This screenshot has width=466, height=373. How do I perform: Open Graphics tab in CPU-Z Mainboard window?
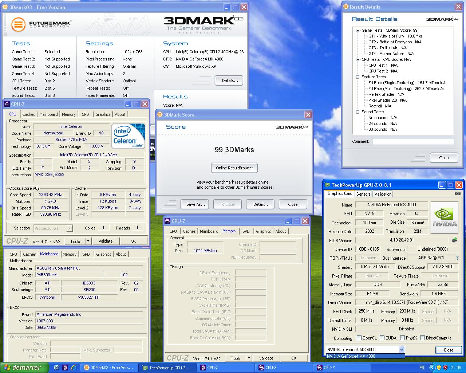[104, 254]
